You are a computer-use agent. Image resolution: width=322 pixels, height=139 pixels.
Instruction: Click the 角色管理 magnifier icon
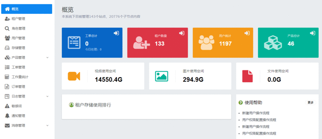(7, 29)
